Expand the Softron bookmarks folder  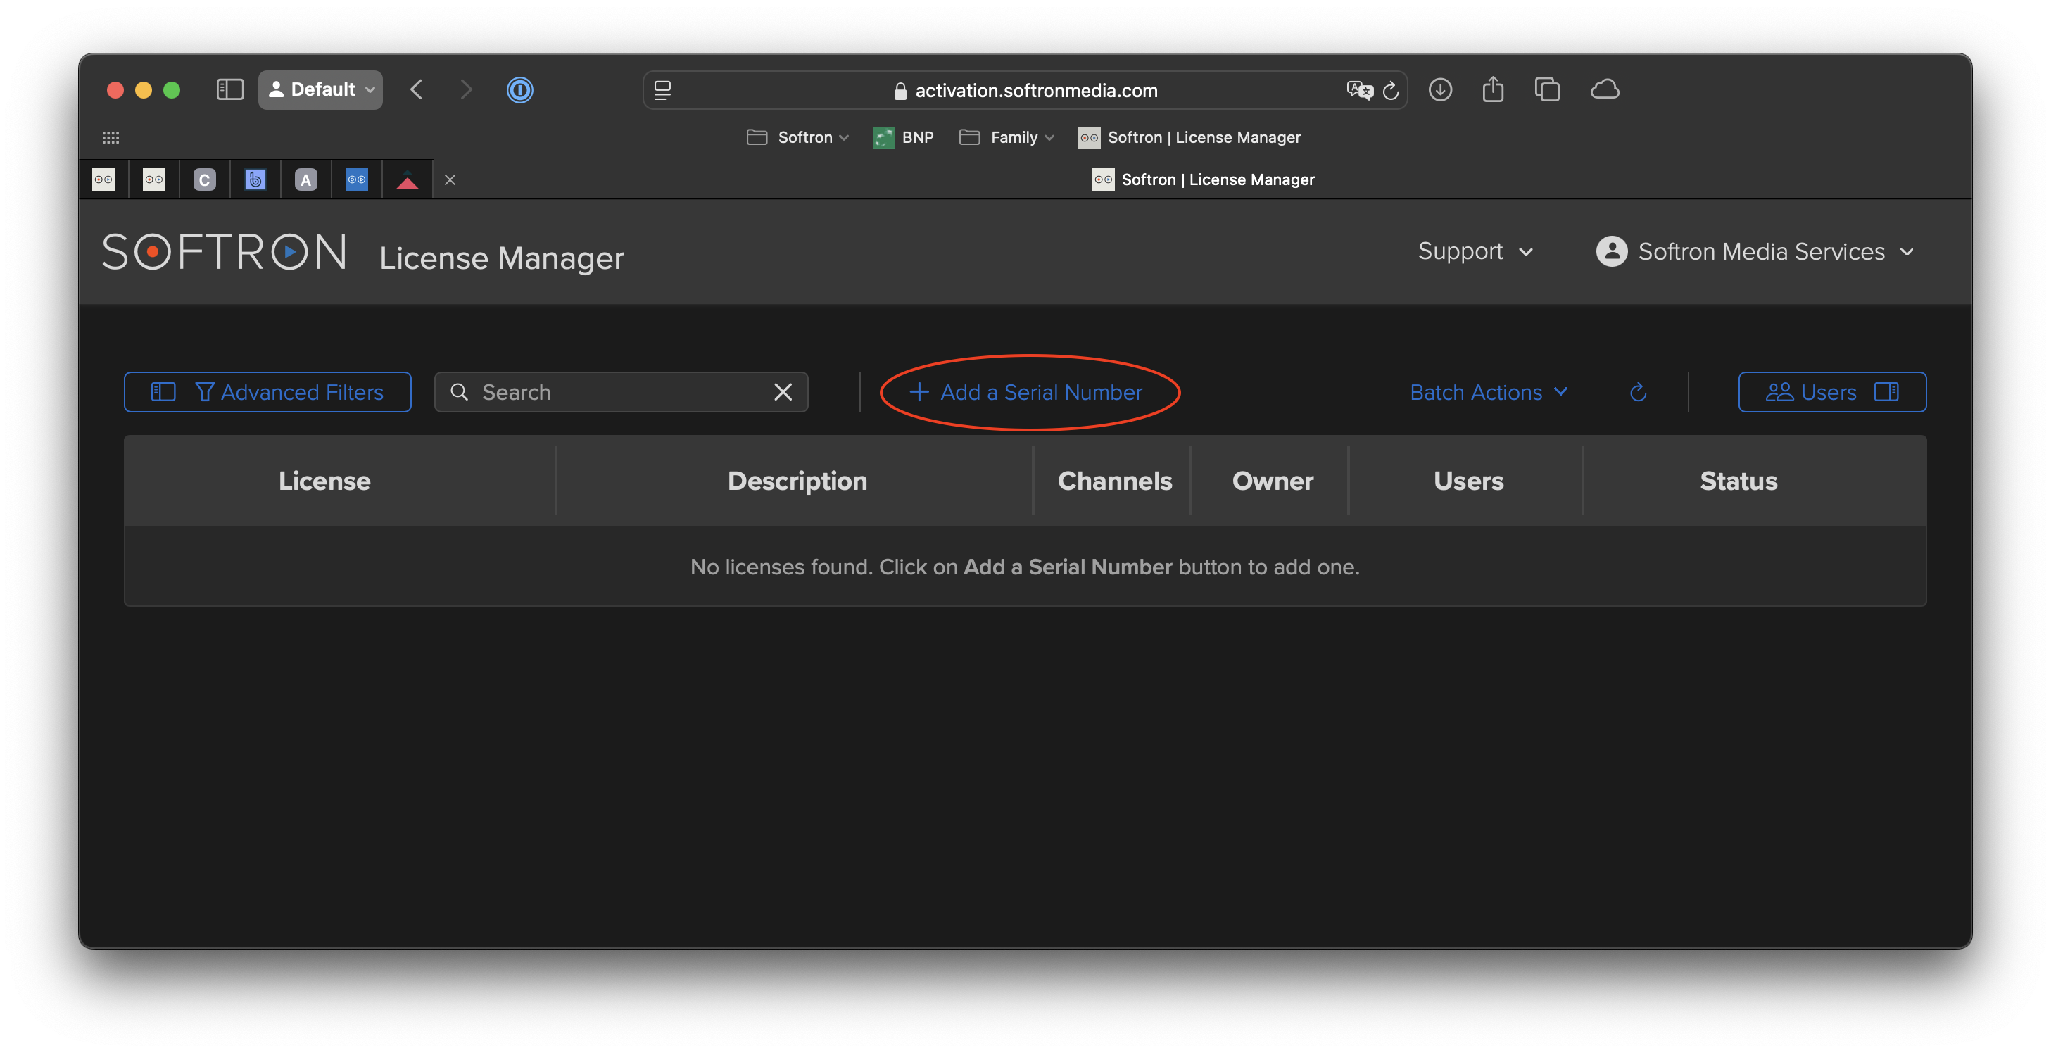point(797,137)
